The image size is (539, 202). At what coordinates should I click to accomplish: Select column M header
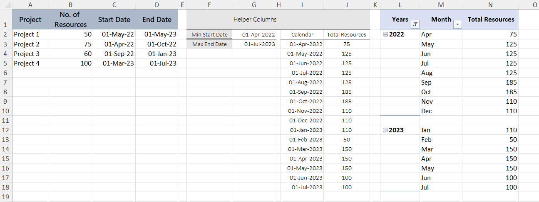(x=441, y=5)
